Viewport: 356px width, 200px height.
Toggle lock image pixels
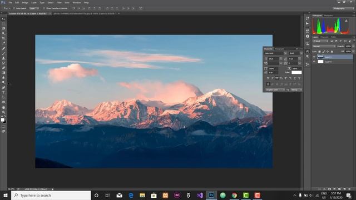pyautogui.click(x=324, y=52)
